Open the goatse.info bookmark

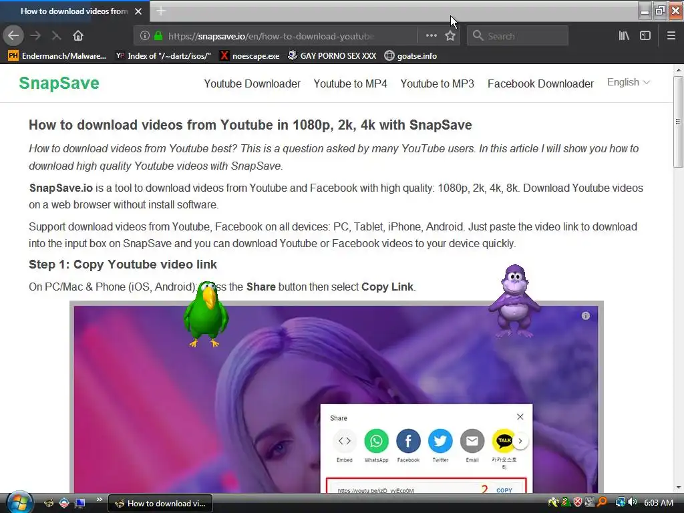click(x=411, y=56)
